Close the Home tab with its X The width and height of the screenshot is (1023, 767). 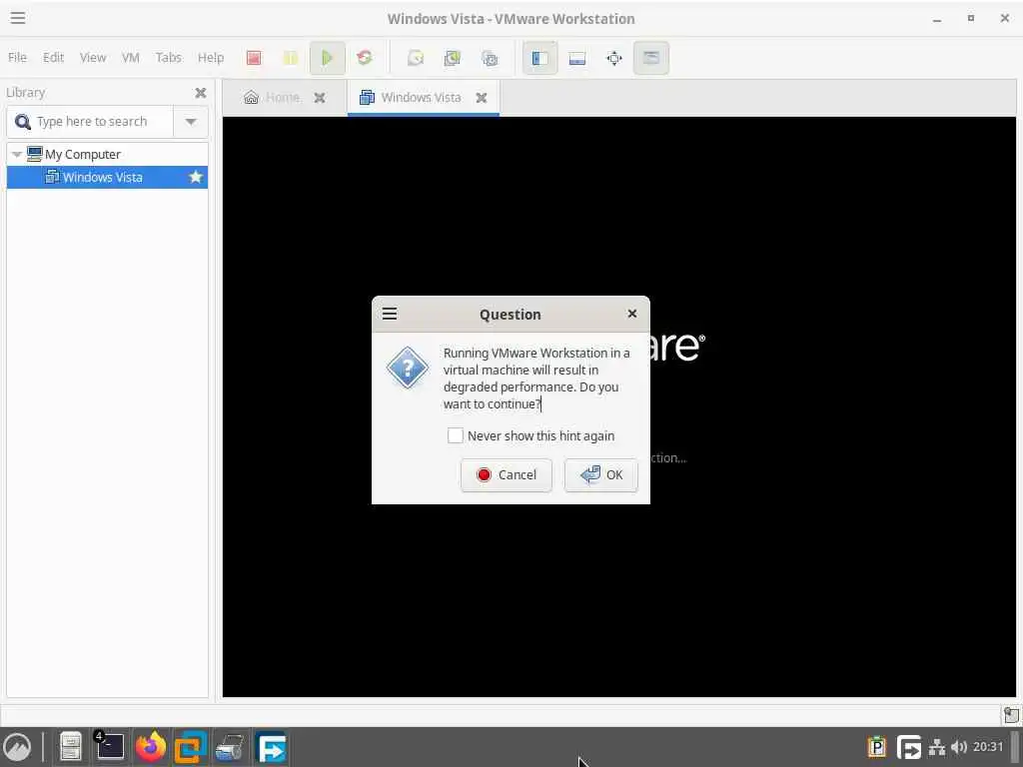(320, 98)
